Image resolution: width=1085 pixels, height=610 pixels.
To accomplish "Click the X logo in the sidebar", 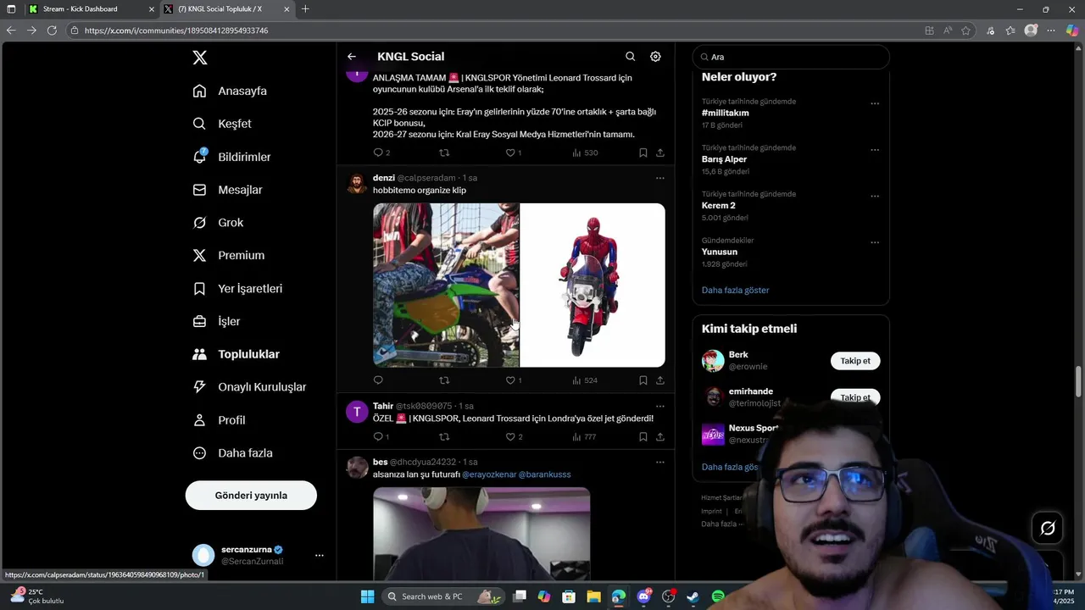I will point(199,58).
